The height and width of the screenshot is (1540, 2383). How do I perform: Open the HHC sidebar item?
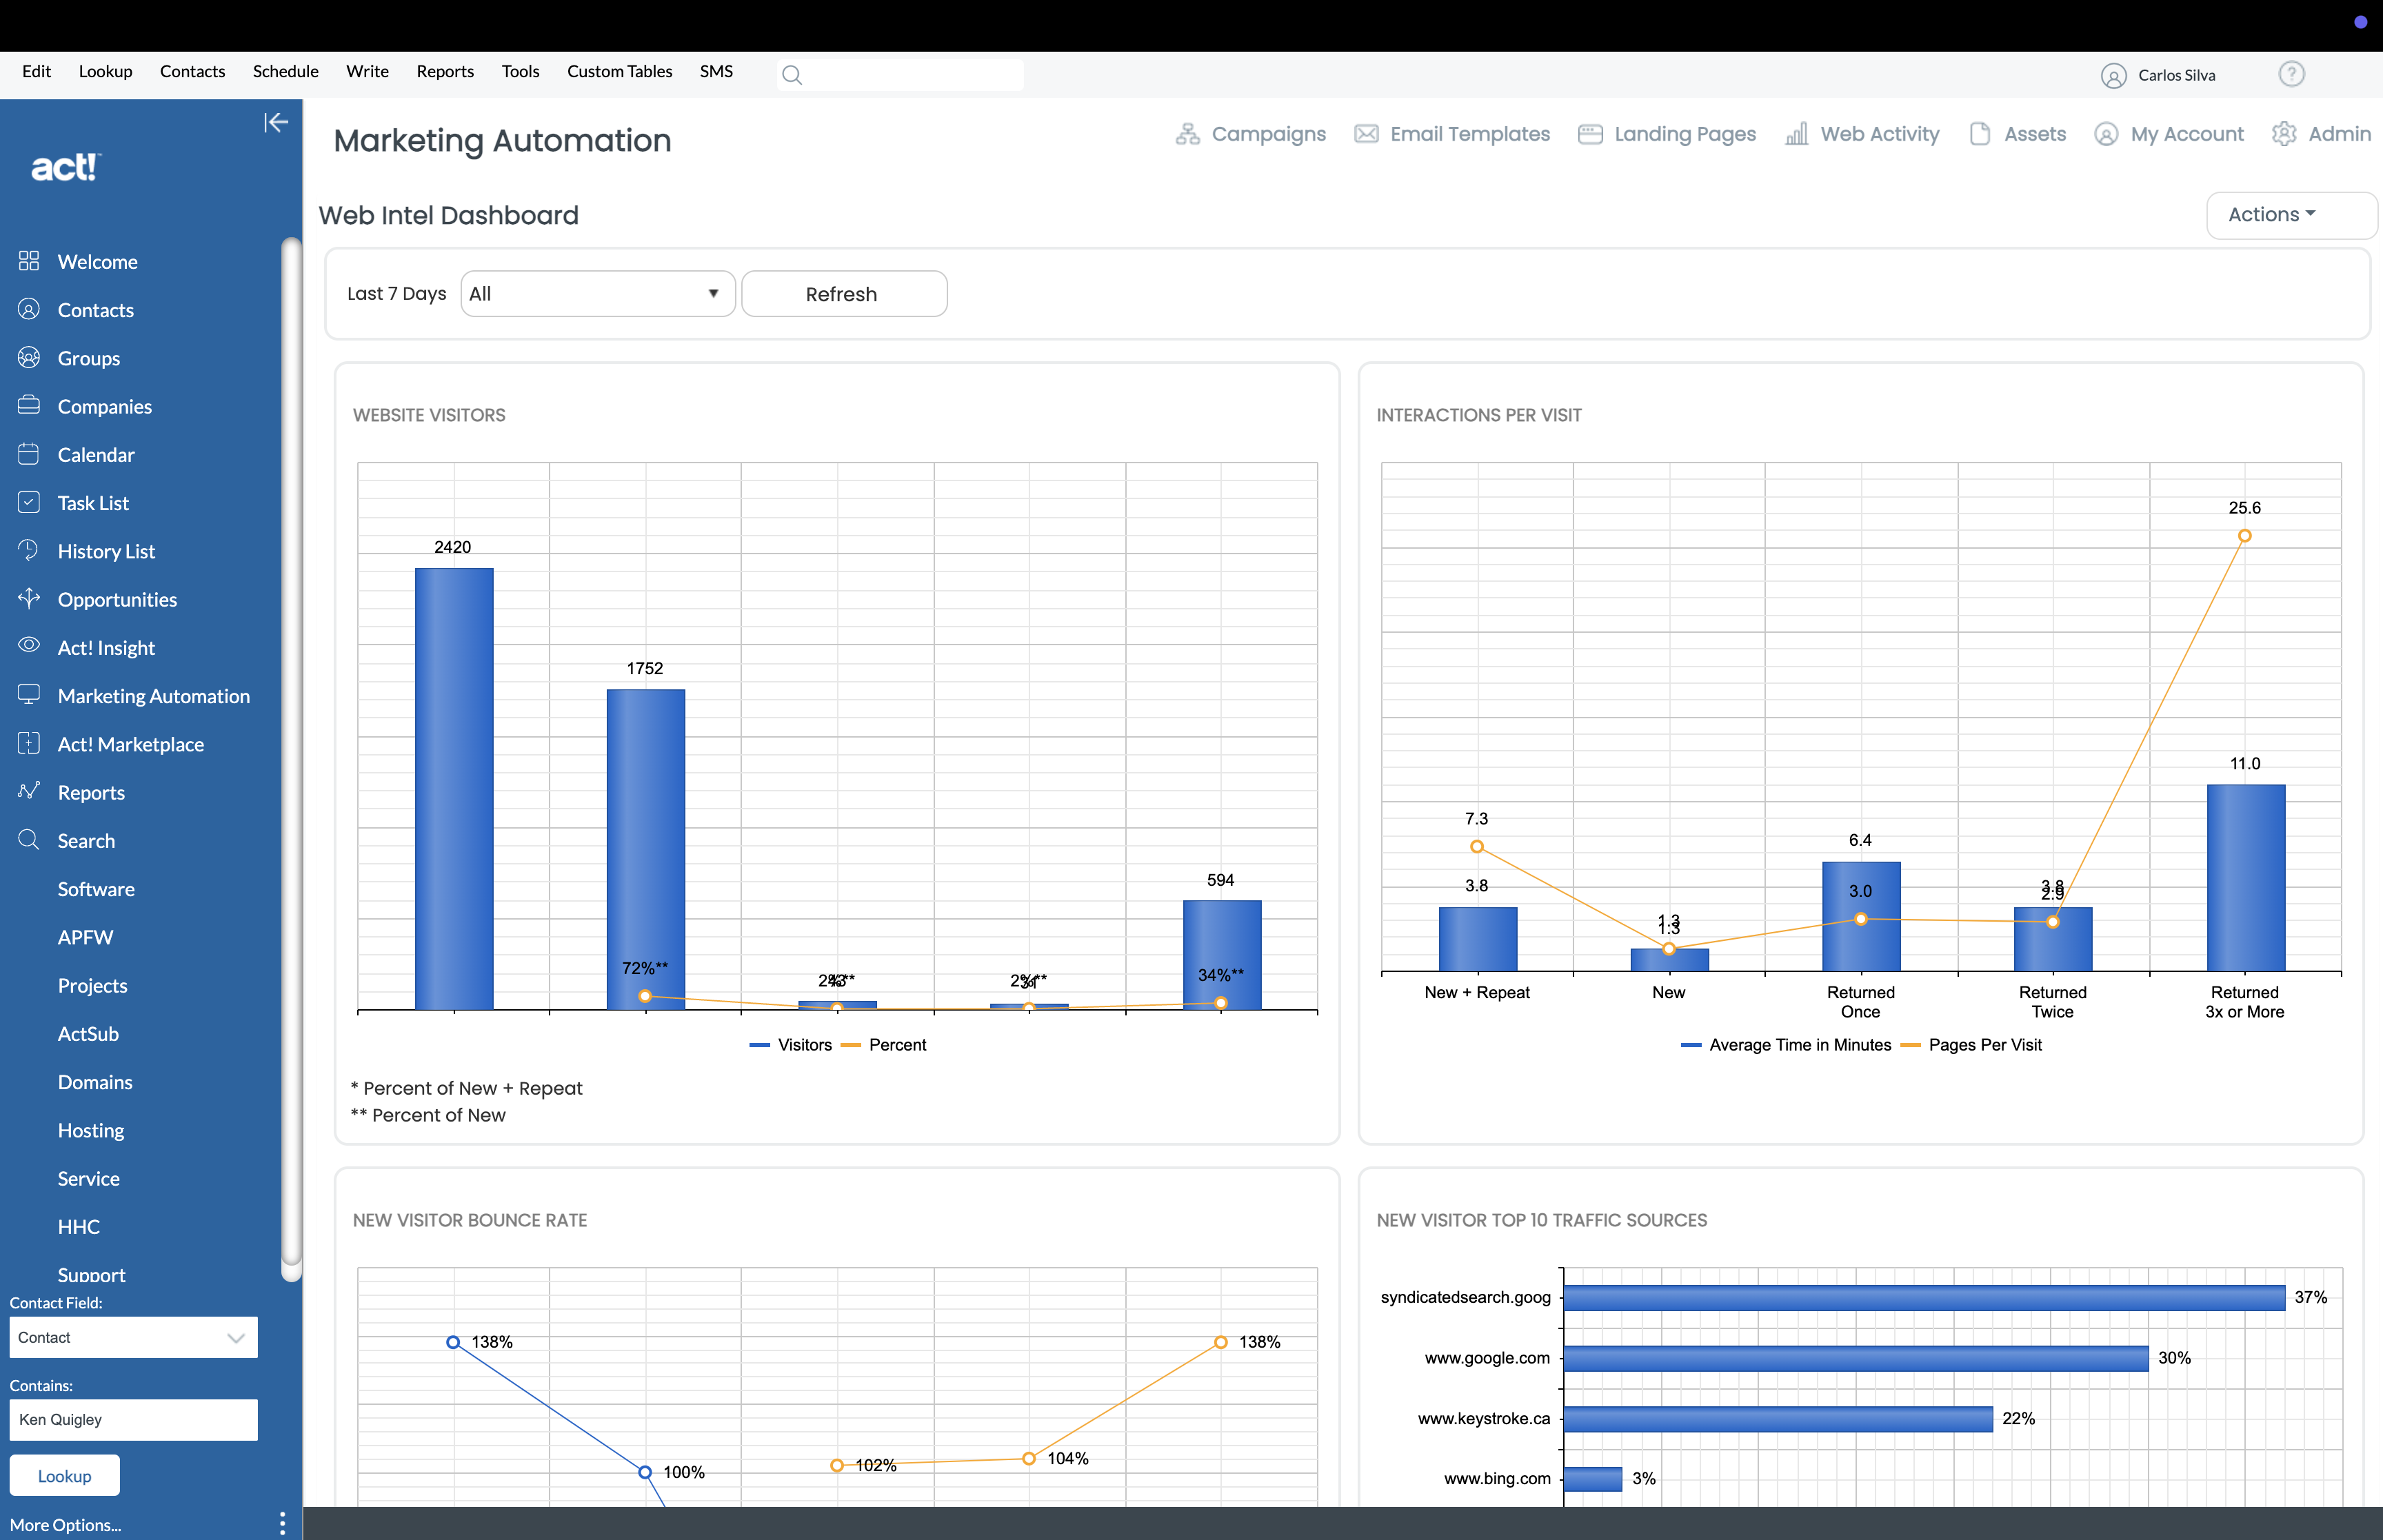tap(78, 1226)
